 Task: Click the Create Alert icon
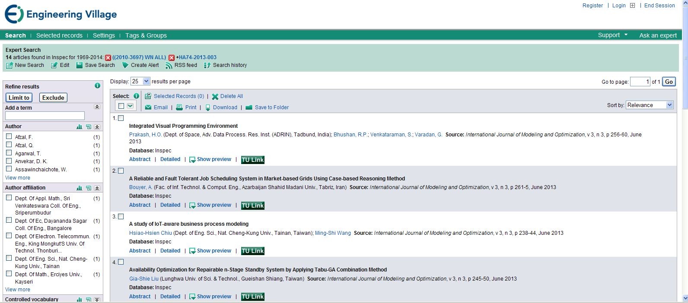(x=125, y=66)
